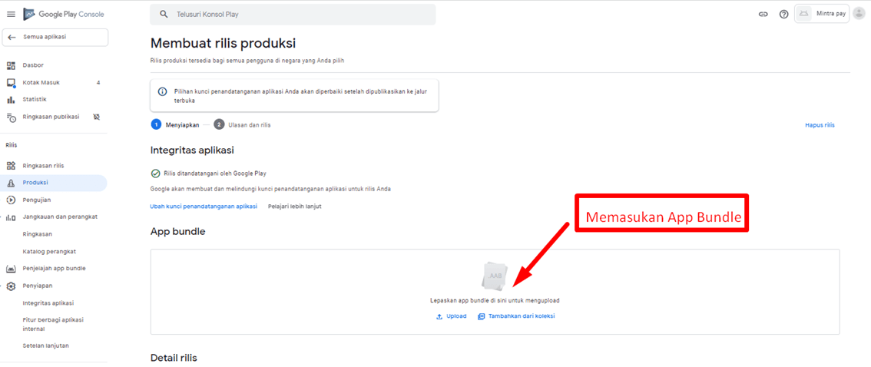Open Penjelajah app bundle
The width and height of the screenshot is (871, 367).
point(54,268)
